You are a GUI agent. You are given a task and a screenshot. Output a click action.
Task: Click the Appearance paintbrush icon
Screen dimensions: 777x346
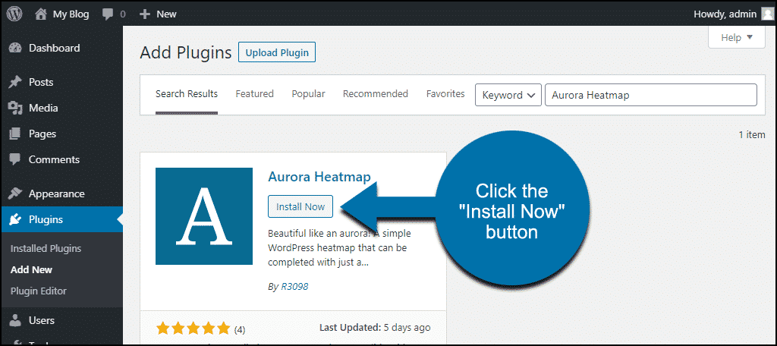click(15, 193)
